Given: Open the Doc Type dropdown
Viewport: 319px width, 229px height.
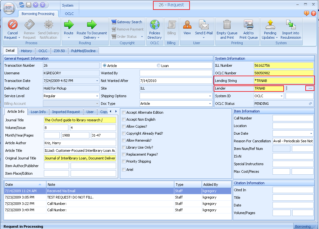Looking at the screenshot, I should click(x=210, y=104).
